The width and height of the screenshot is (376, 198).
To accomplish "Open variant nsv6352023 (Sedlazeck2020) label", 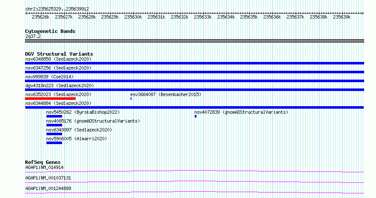I will [58, 94].
